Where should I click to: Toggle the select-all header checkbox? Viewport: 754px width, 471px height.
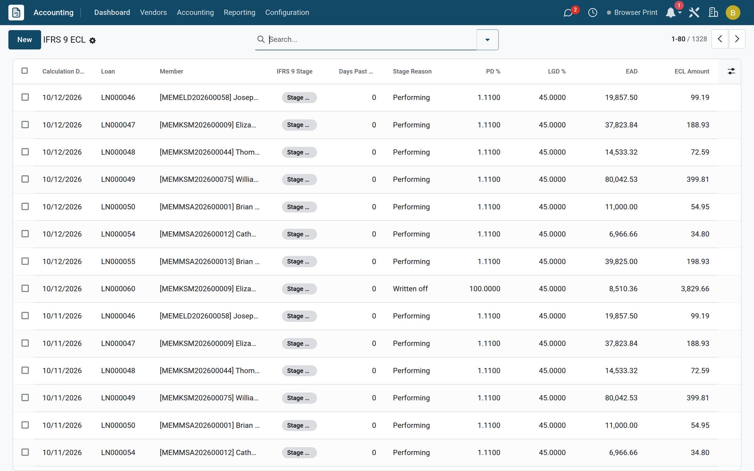click(x=25, y=71)
